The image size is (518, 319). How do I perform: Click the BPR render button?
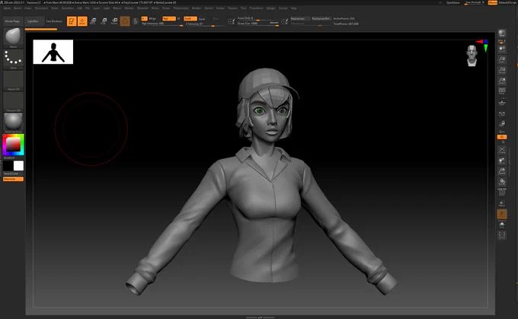tap(502, 33)
